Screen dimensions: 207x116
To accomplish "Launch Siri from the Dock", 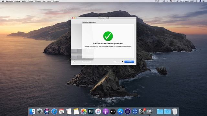I will 47,111.
